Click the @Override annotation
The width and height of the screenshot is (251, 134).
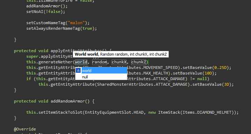click(25, 129)
